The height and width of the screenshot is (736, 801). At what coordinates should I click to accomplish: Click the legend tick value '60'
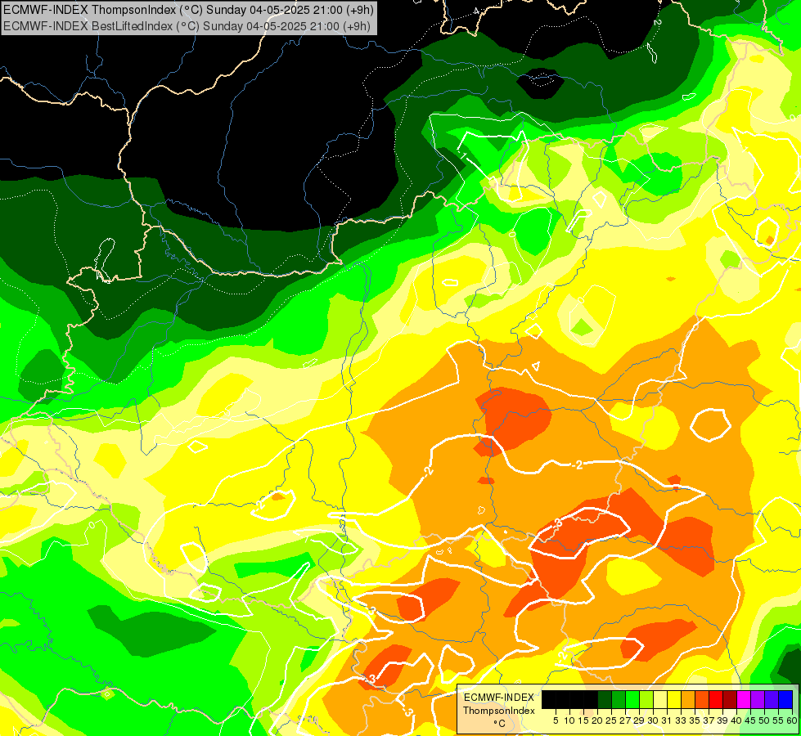pos(792,720)
